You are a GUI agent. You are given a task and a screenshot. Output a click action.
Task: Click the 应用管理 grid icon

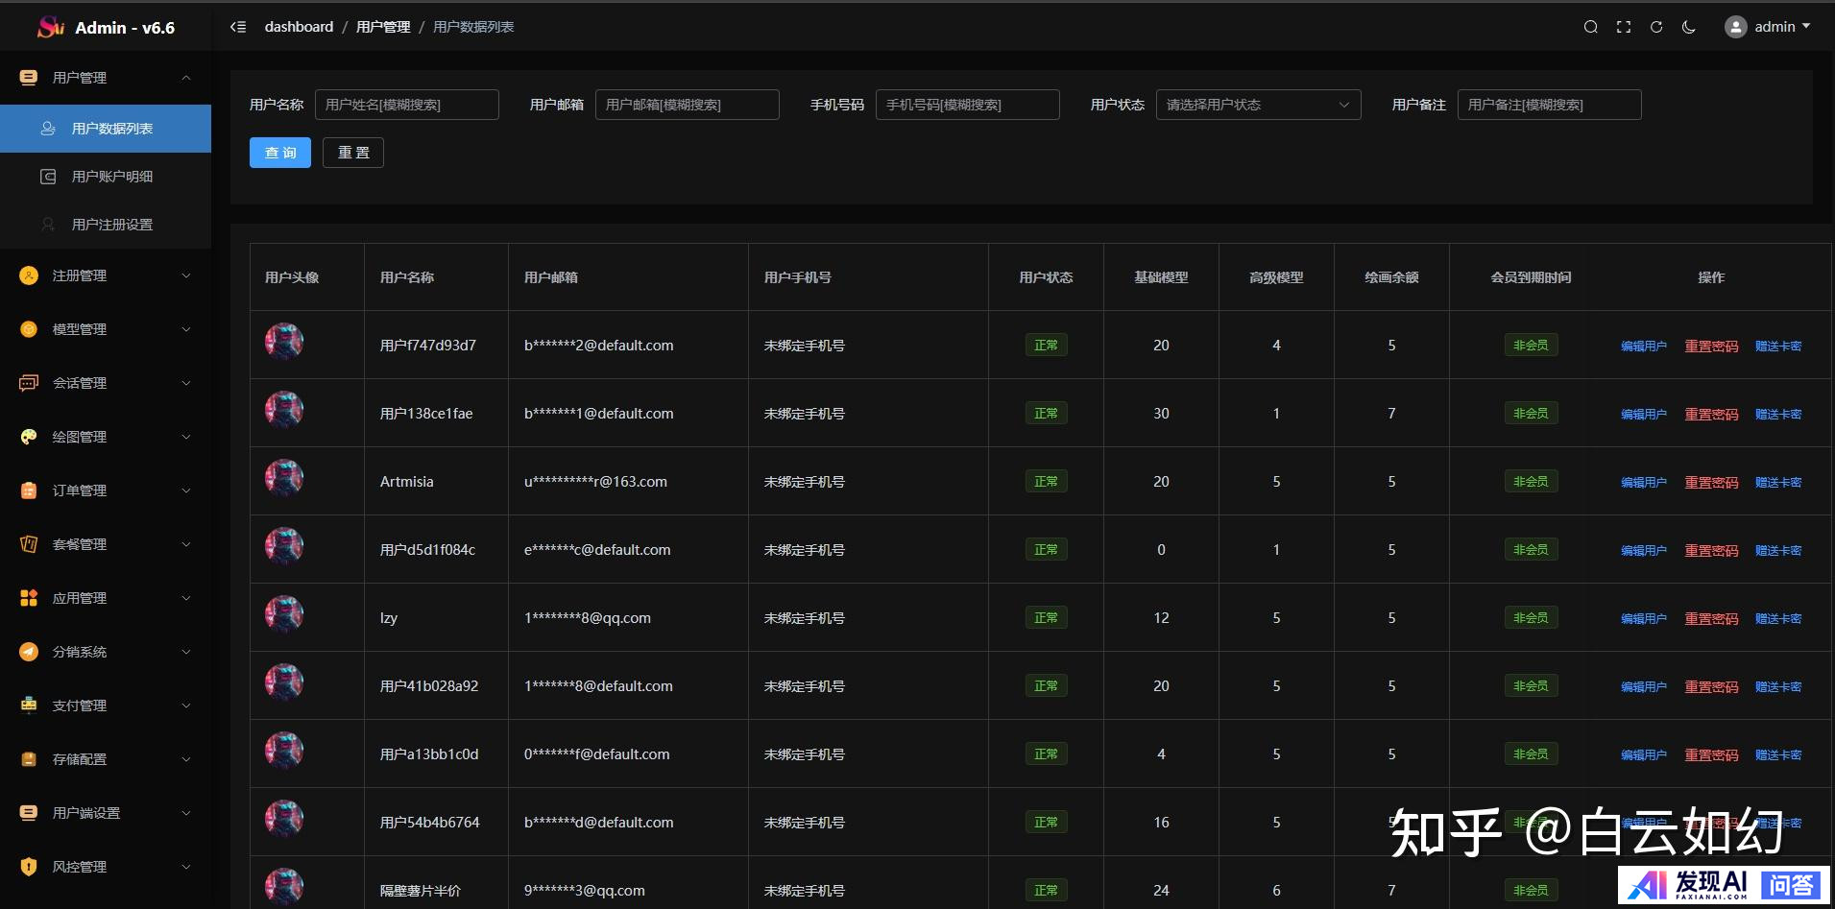tap(29, 598)
